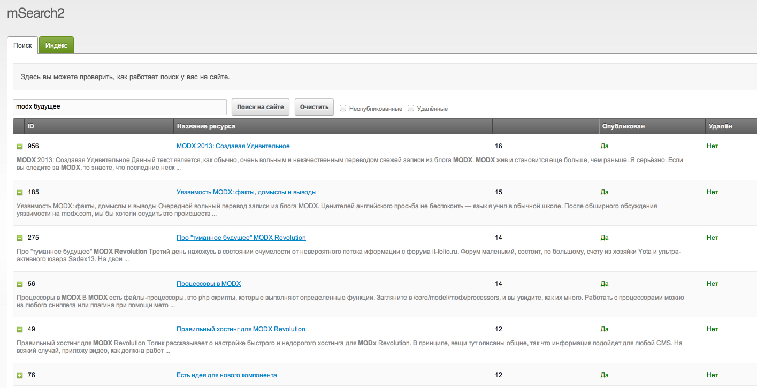Sort by Удалён column header
This screenshot has width=757, height=388.
tap(731, 126)
